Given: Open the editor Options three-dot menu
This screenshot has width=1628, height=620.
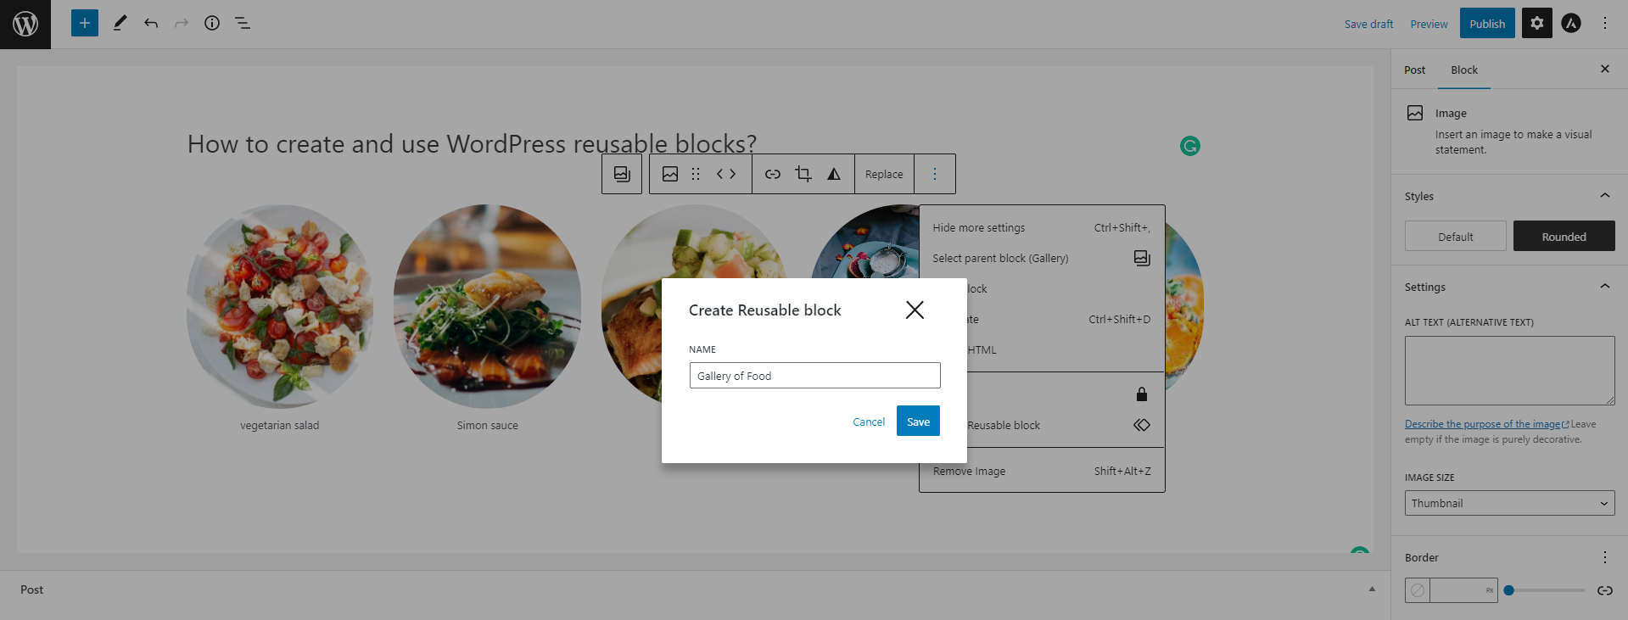Looking at the screenshot, I should [1604, 23].
